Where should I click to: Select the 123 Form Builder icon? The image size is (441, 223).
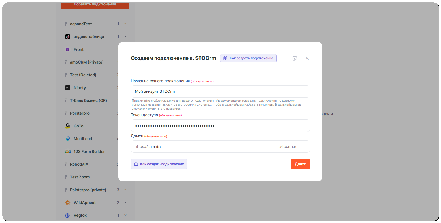point(67,151)
